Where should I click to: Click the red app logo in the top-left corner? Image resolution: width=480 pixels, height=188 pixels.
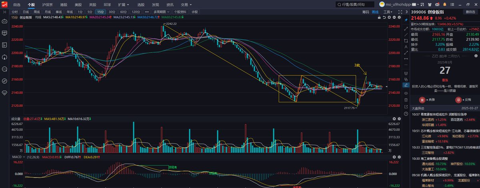point(4,4)
